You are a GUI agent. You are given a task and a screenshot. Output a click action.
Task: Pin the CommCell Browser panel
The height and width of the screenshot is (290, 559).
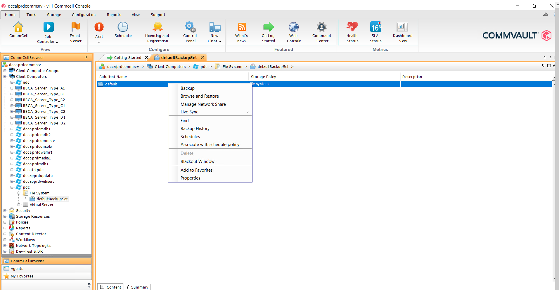(x=86, y=57)
